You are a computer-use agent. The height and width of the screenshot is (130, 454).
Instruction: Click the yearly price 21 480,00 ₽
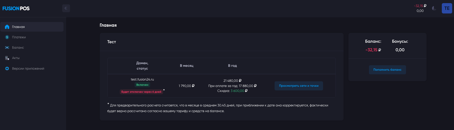pyautogui.click(x=233, y=81)
